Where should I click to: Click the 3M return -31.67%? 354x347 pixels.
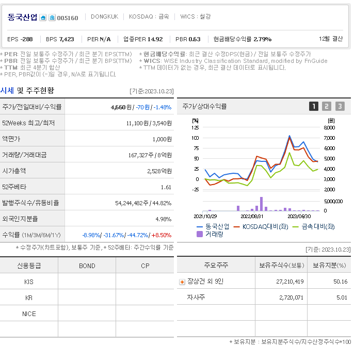[114, 235]
